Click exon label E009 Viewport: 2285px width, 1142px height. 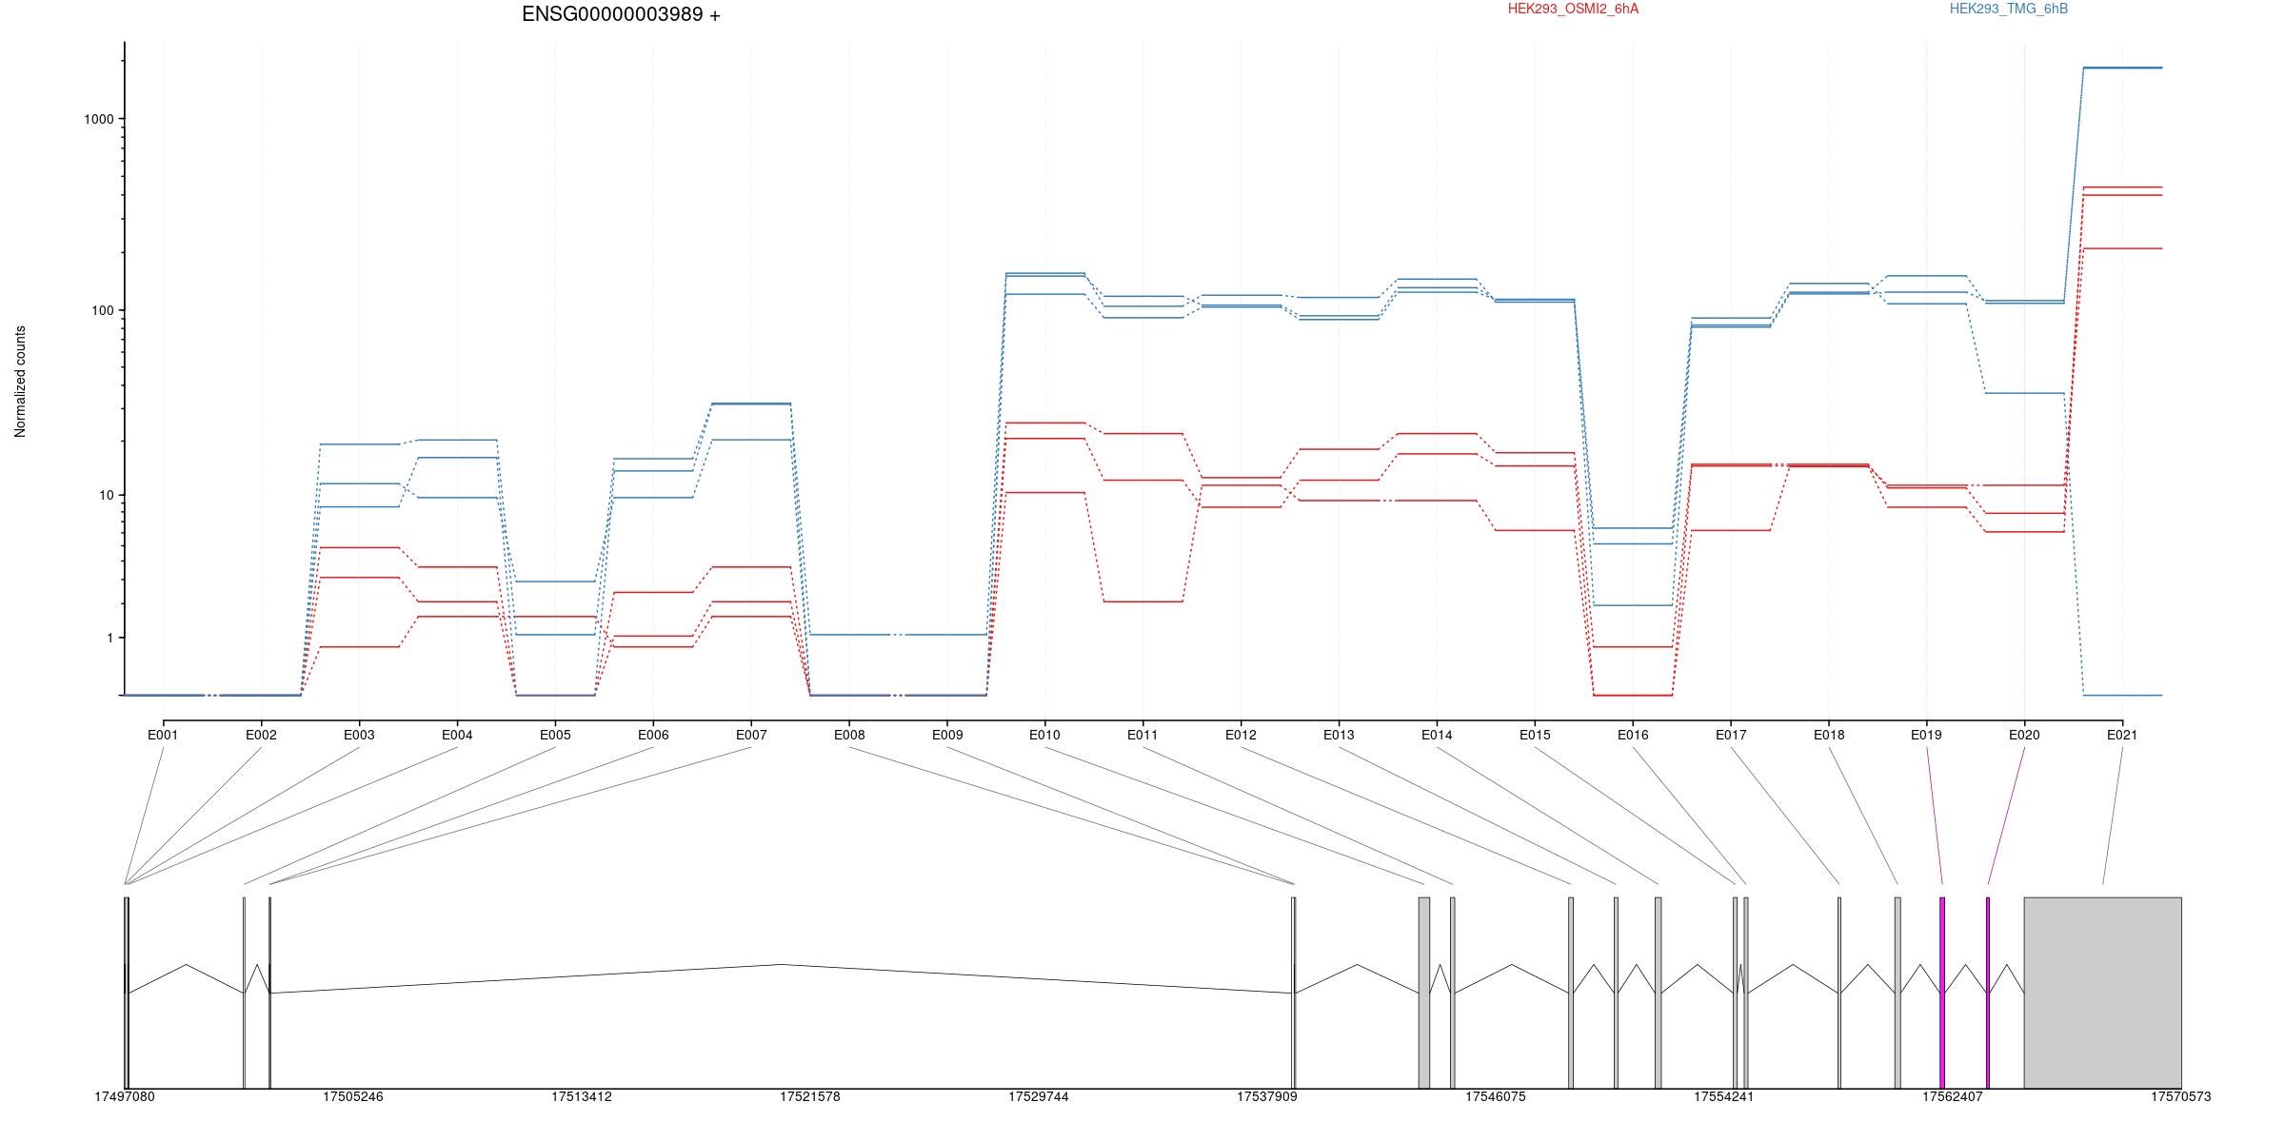point(946,735)
